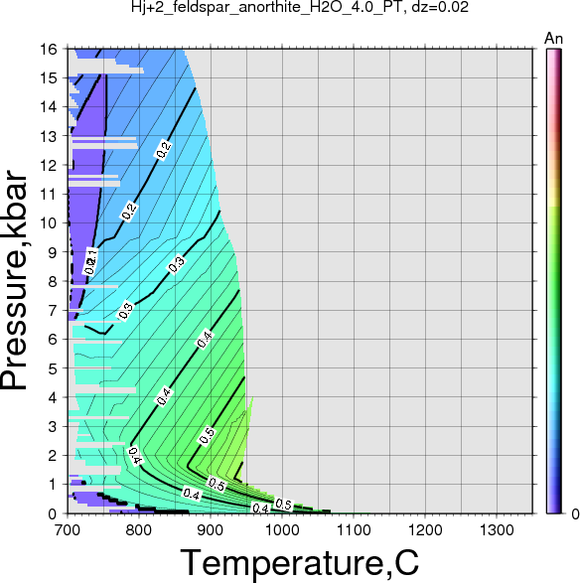Viewport: 580px width, 583px height.
Task: Click the 0.5 contour label near 1 kbar
Action: [x=217, y=484]
